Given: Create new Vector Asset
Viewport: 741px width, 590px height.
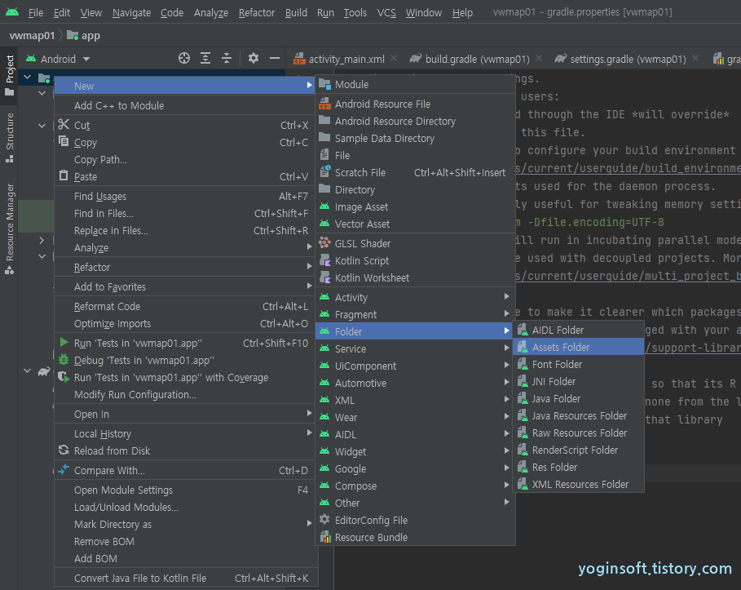Looking at the screenshot, I should [415, 224].
